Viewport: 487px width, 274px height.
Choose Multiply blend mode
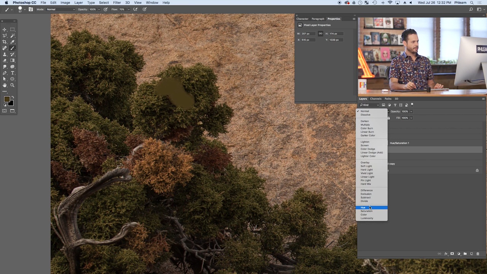[372, 125]
